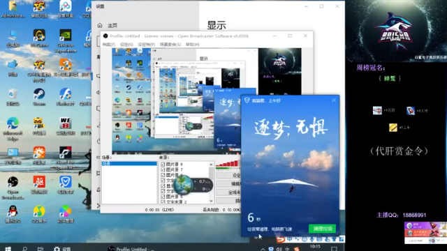Image resolution: width=447 pixels, height=251 pixels.
Task: Launch the Need for Speed desktop shortcut
Action: [x=65, y=158]
